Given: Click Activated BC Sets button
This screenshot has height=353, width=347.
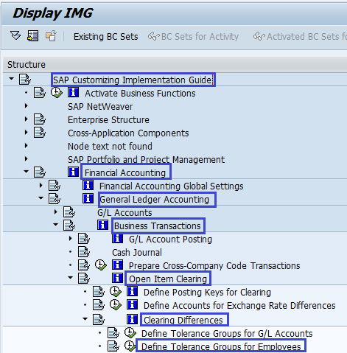Looking at the screenshot, I should (300, 37).
